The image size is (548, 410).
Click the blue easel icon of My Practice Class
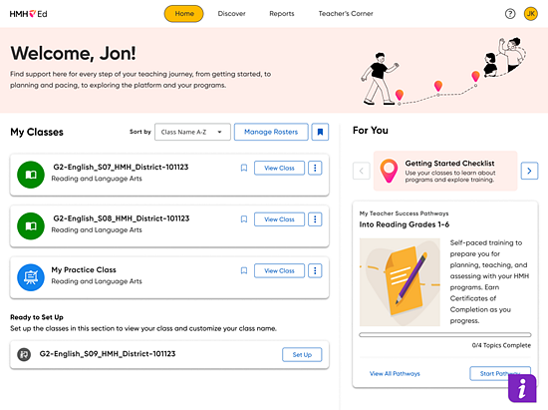click(x=31, y=277)
